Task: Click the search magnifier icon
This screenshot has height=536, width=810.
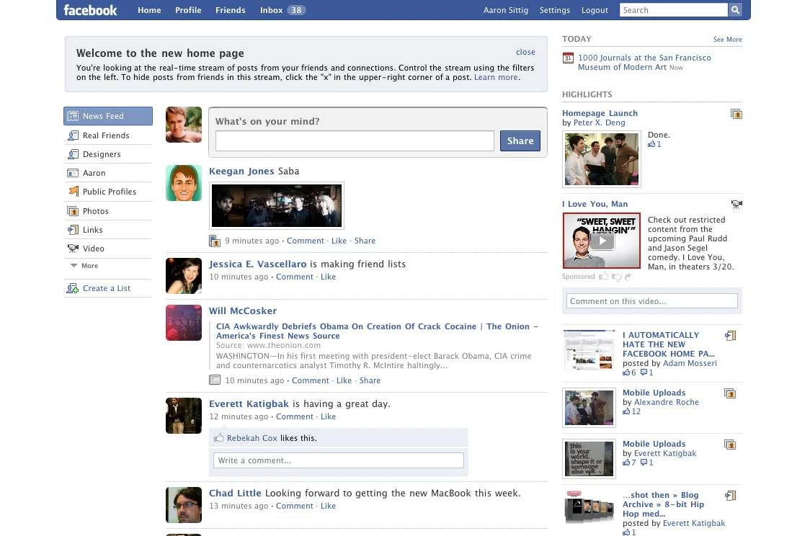Action: click(735, 10)
